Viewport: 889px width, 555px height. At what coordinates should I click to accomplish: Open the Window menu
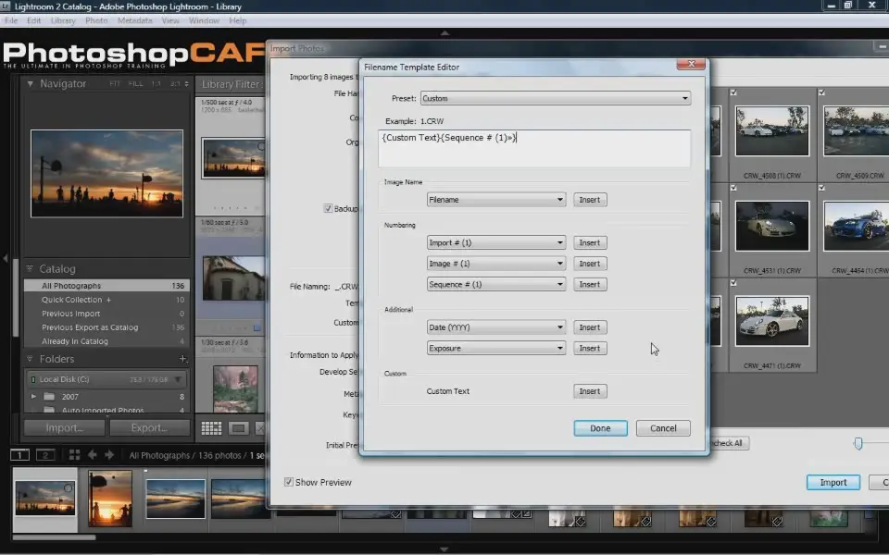(x=204, y=20)
